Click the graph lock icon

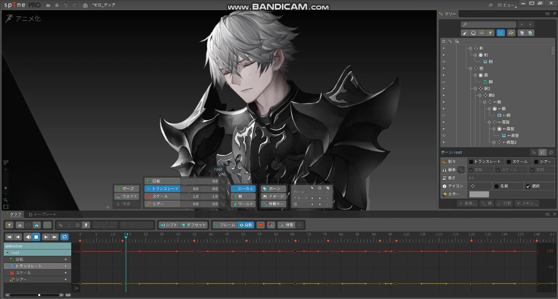tap(19, 225)
